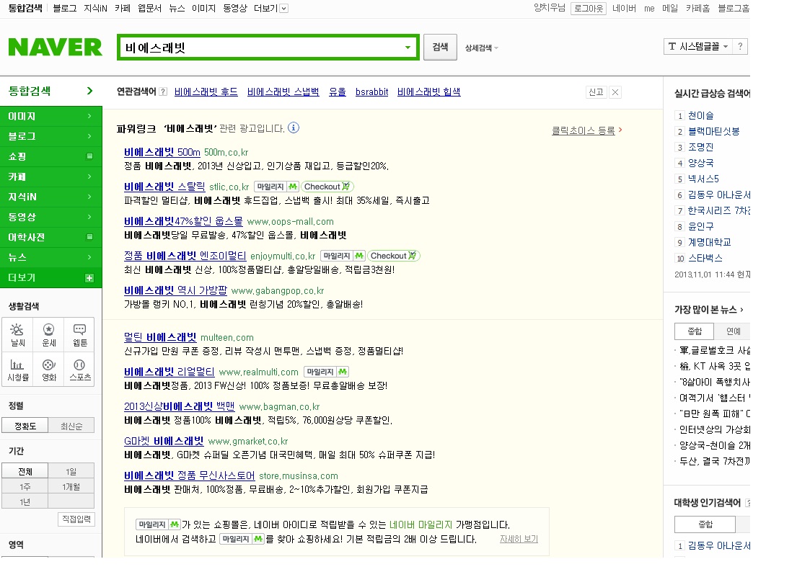Open the 클릭초이스 등록 link
810x572 pixels.
584,130
